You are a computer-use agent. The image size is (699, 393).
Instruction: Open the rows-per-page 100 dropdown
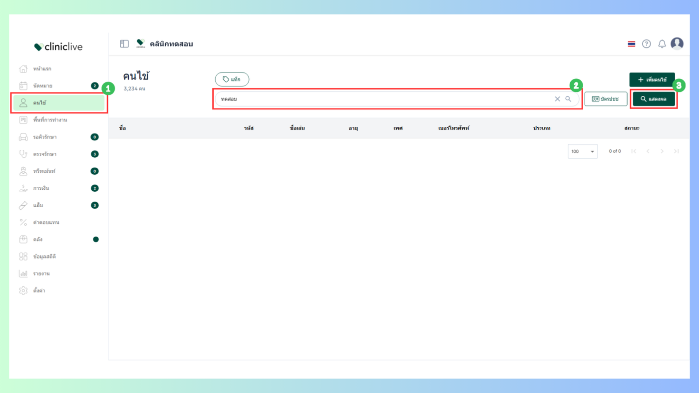point(583,151)
